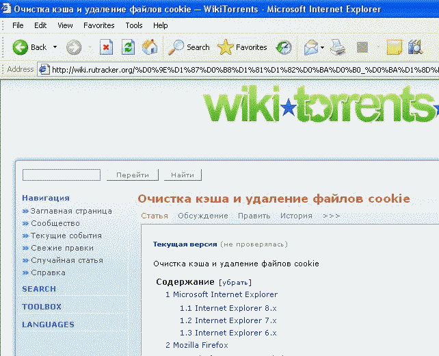Screen dimensions: 439x356
Task: Open the History toolbar icon
Action: coord(283,47)
